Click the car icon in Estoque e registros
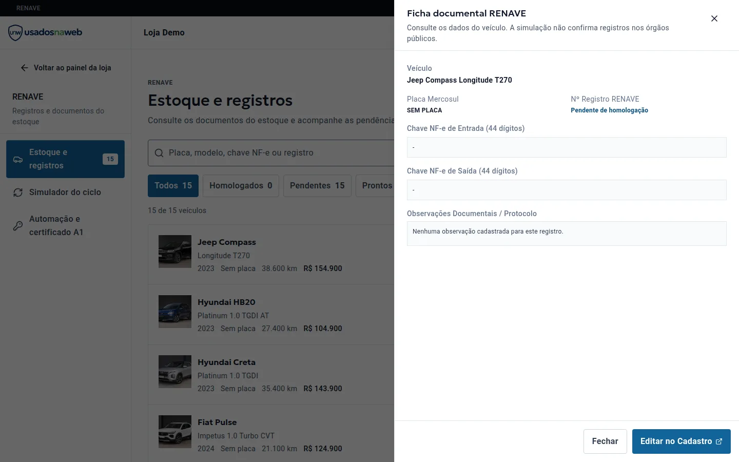Screen dimensions: 739x462 point(18,159)
